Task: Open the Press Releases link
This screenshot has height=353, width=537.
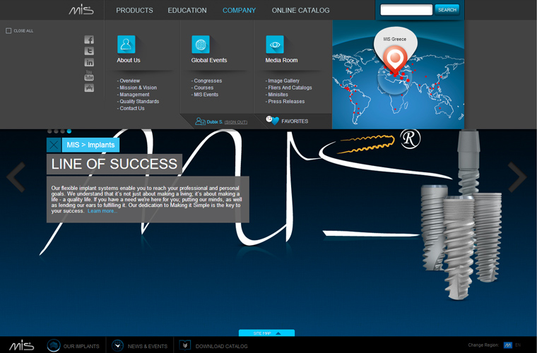Action: 285,101
